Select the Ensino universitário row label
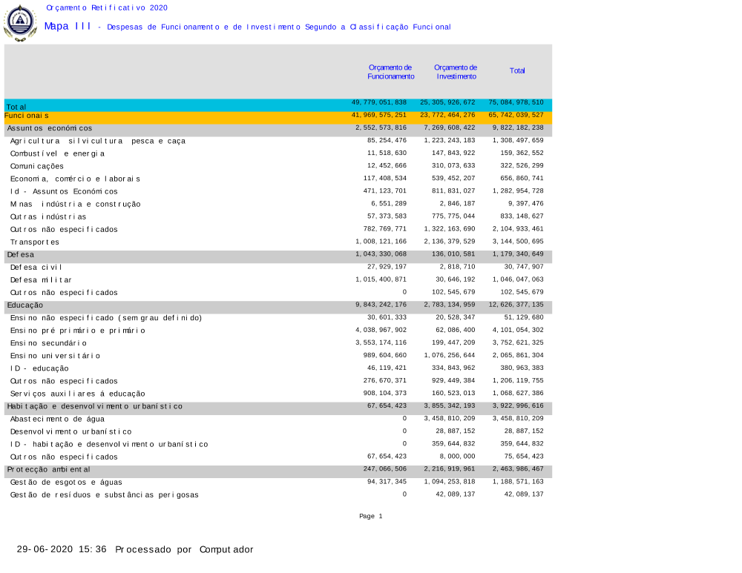The width and height of the screenshot is (742, 573). pyautogui.click(x=55, y=356)
